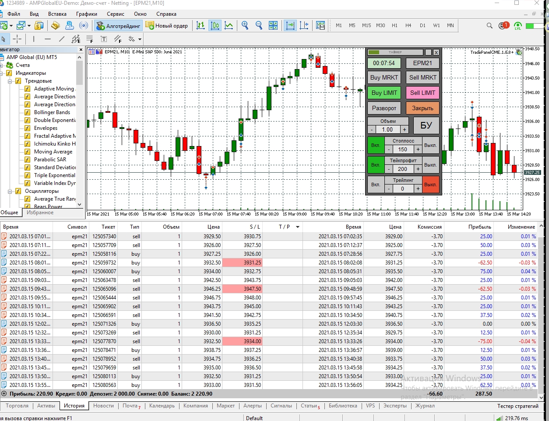Switch chart to bar chart view

(201, 25)
